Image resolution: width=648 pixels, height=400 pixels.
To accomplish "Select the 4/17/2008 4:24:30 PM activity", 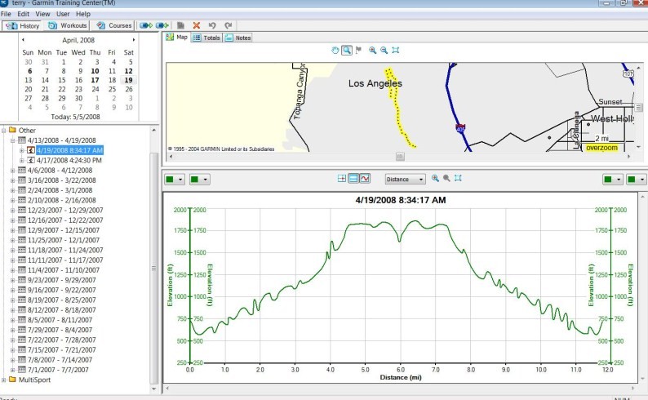I will coord(69,160).
